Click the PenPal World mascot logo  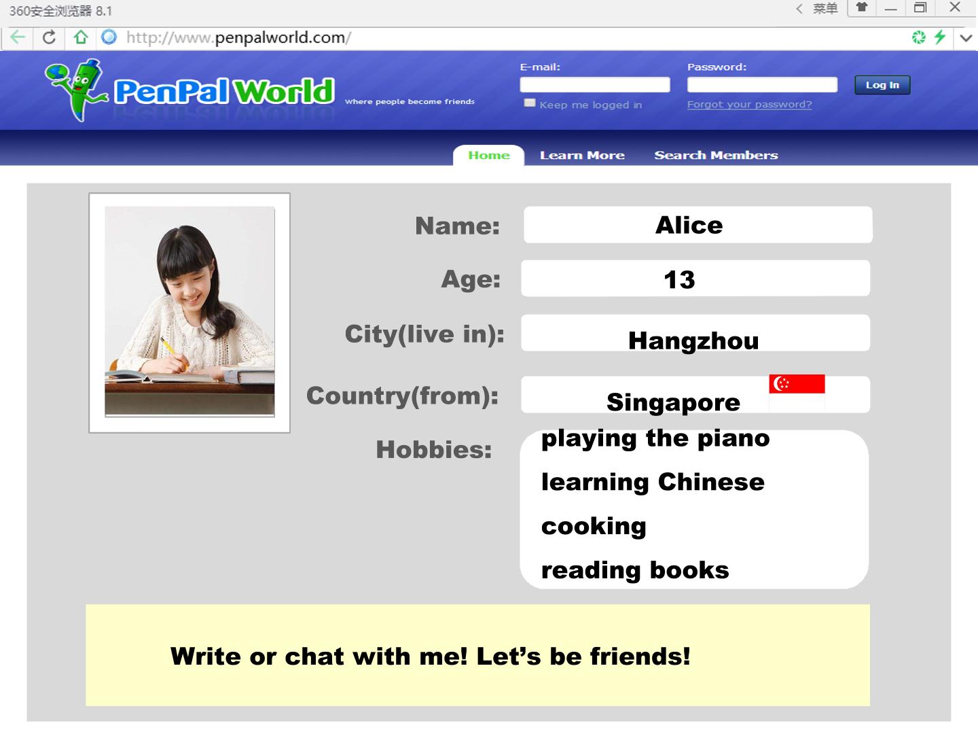(76, 90)
